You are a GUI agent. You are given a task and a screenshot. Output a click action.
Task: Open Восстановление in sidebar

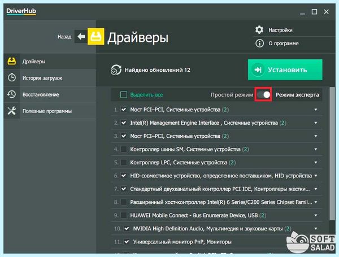point(50,94)
